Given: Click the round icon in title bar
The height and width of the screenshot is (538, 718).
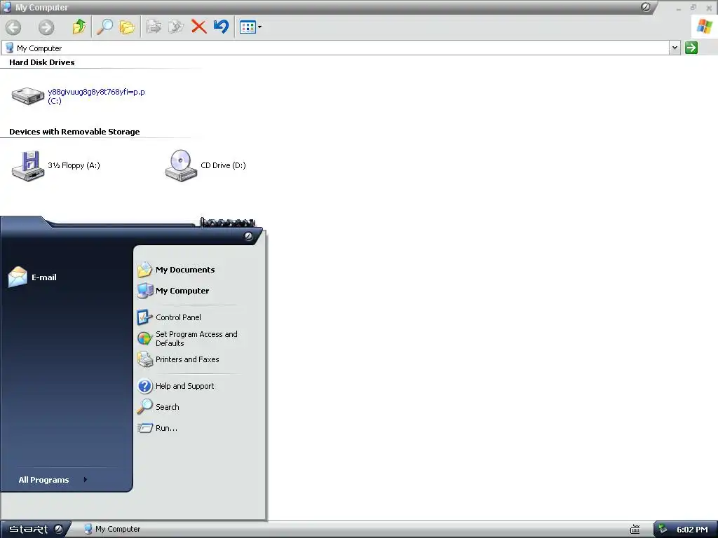Looking at the screenshot, I should pyautogui.click(x=646, y=7).
